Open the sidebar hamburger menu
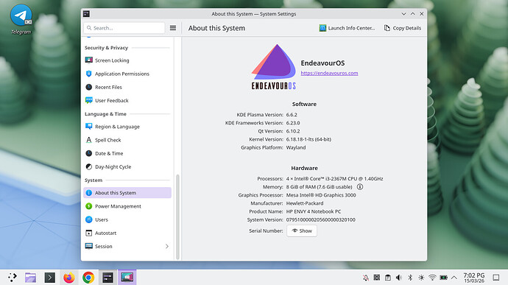The width and height of the screenshot is (508, 285). [x=173, y=28]
